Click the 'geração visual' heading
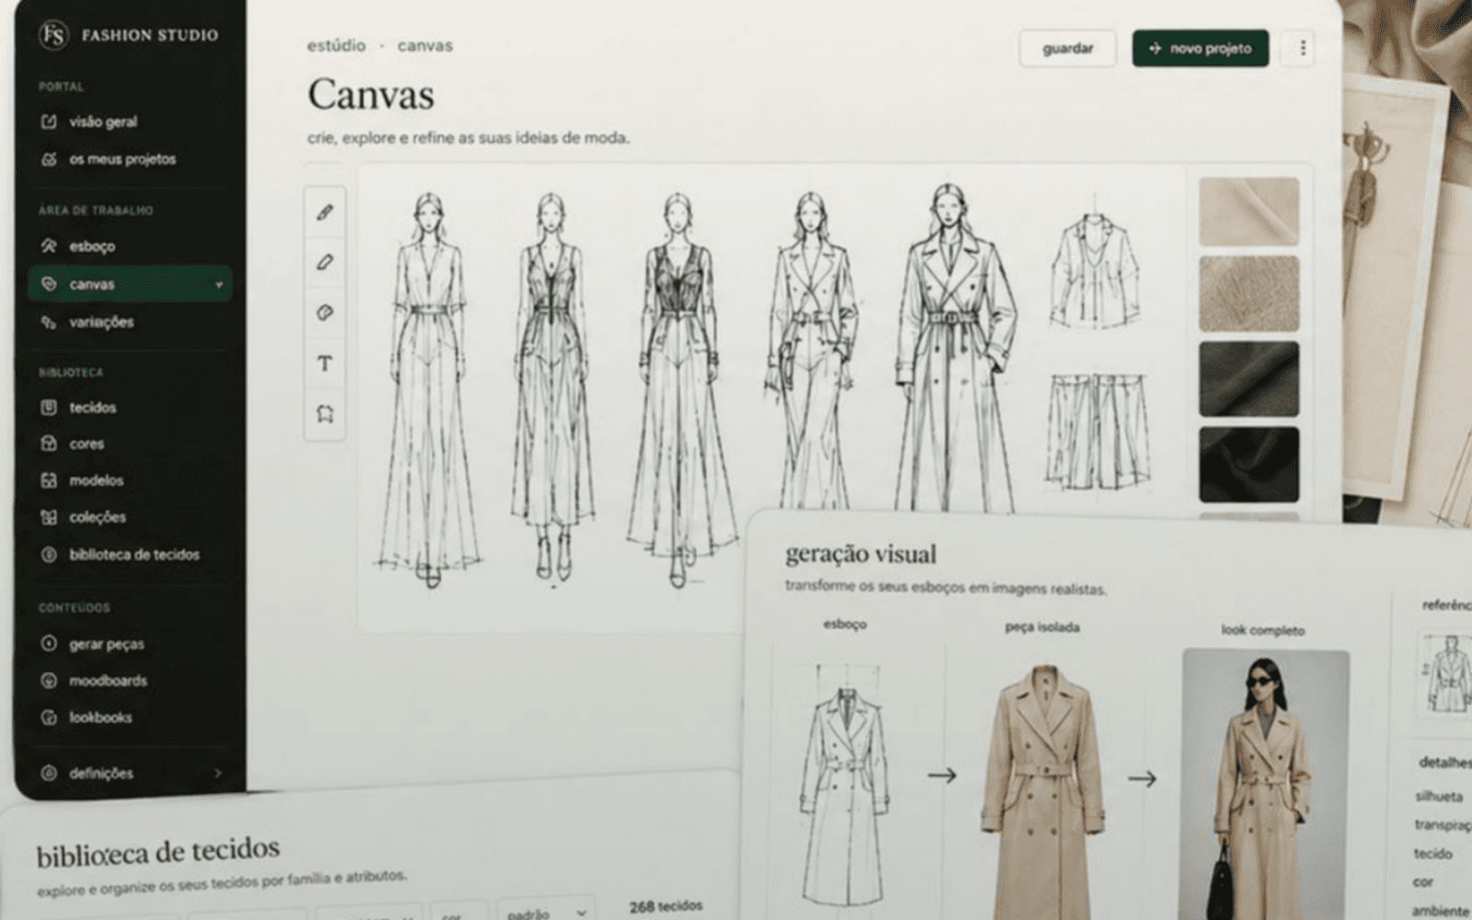This screenshot has width=1472, height=920. 861,555
